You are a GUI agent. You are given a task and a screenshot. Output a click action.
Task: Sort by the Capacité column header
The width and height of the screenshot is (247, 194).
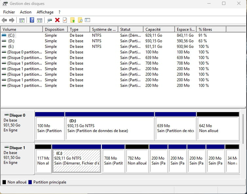(x=159, y=29)
